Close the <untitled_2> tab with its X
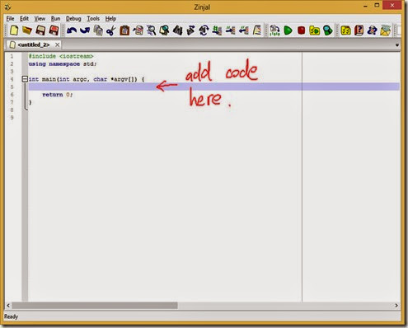Image resolution: width=408 pixels, height=328 pixels. tap(57, 45)
